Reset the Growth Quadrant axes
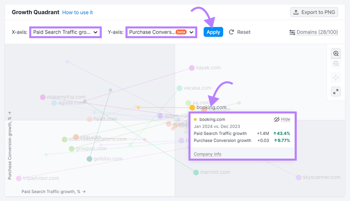The height and width of the screenshot is (201, 350). coord(239,32)
